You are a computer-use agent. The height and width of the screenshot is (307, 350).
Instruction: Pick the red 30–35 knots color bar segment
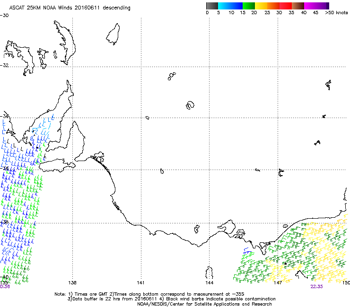click(286, 6)
